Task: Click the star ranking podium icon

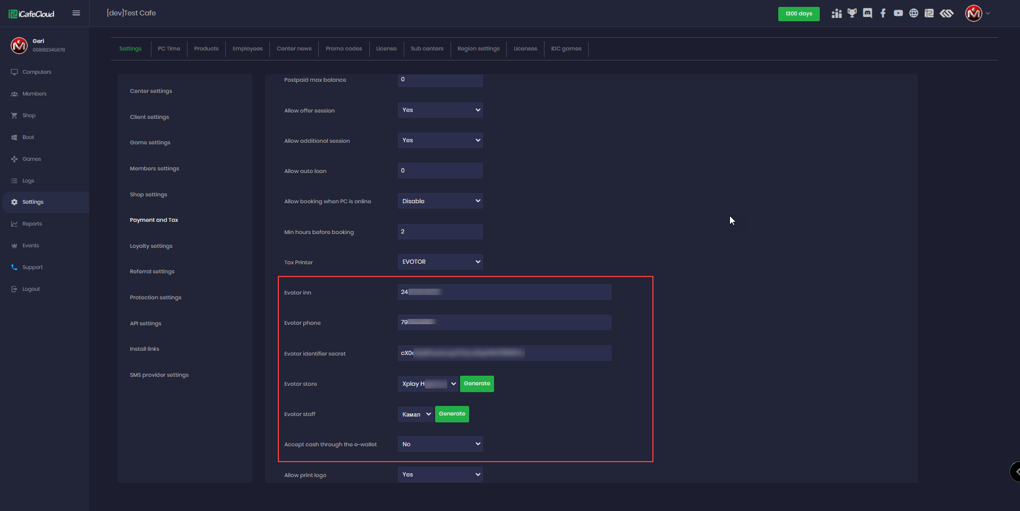Action: (x=837, y=13)
